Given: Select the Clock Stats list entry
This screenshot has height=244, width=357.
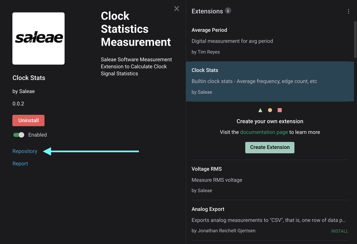Looking at the screenshot, I should point(270,81).
